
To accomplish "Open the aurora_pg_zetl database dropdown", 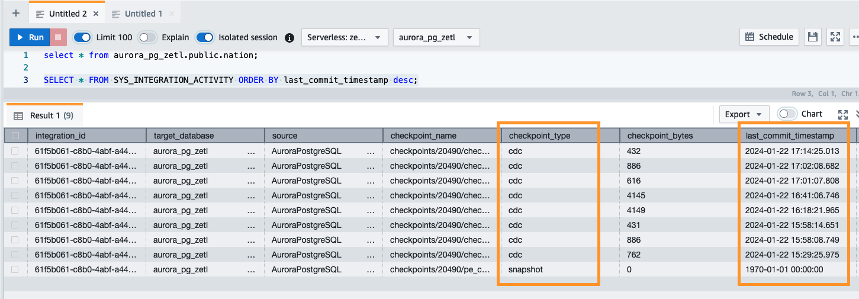I will pos(436,37).
